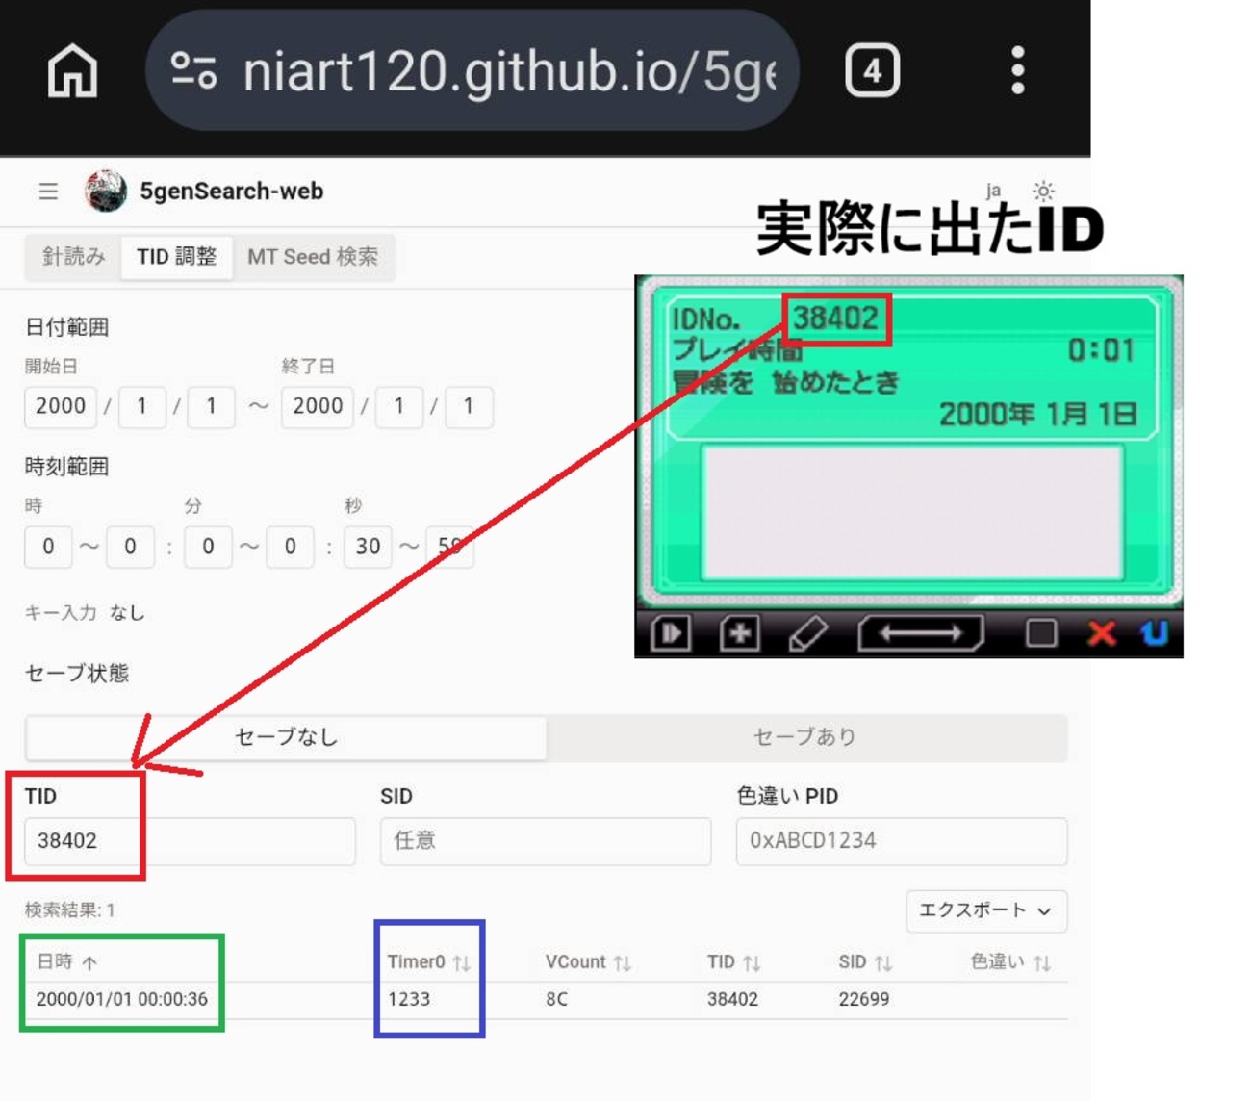Select the TID 調整 tab
This screenshot has height=1101, width=1251.
pyautogui.click(x=176, y=257)
